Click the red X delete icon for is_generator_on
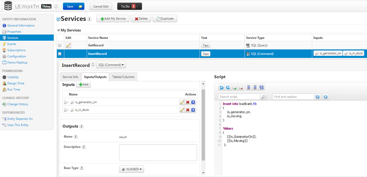Viewport: 367px width, 177px height. [187, 102]
